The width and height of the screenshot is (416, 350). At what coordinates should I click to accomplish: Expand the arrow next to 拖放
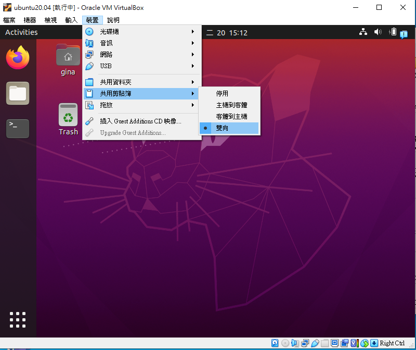pyautogui.click(x=193, y=105)
